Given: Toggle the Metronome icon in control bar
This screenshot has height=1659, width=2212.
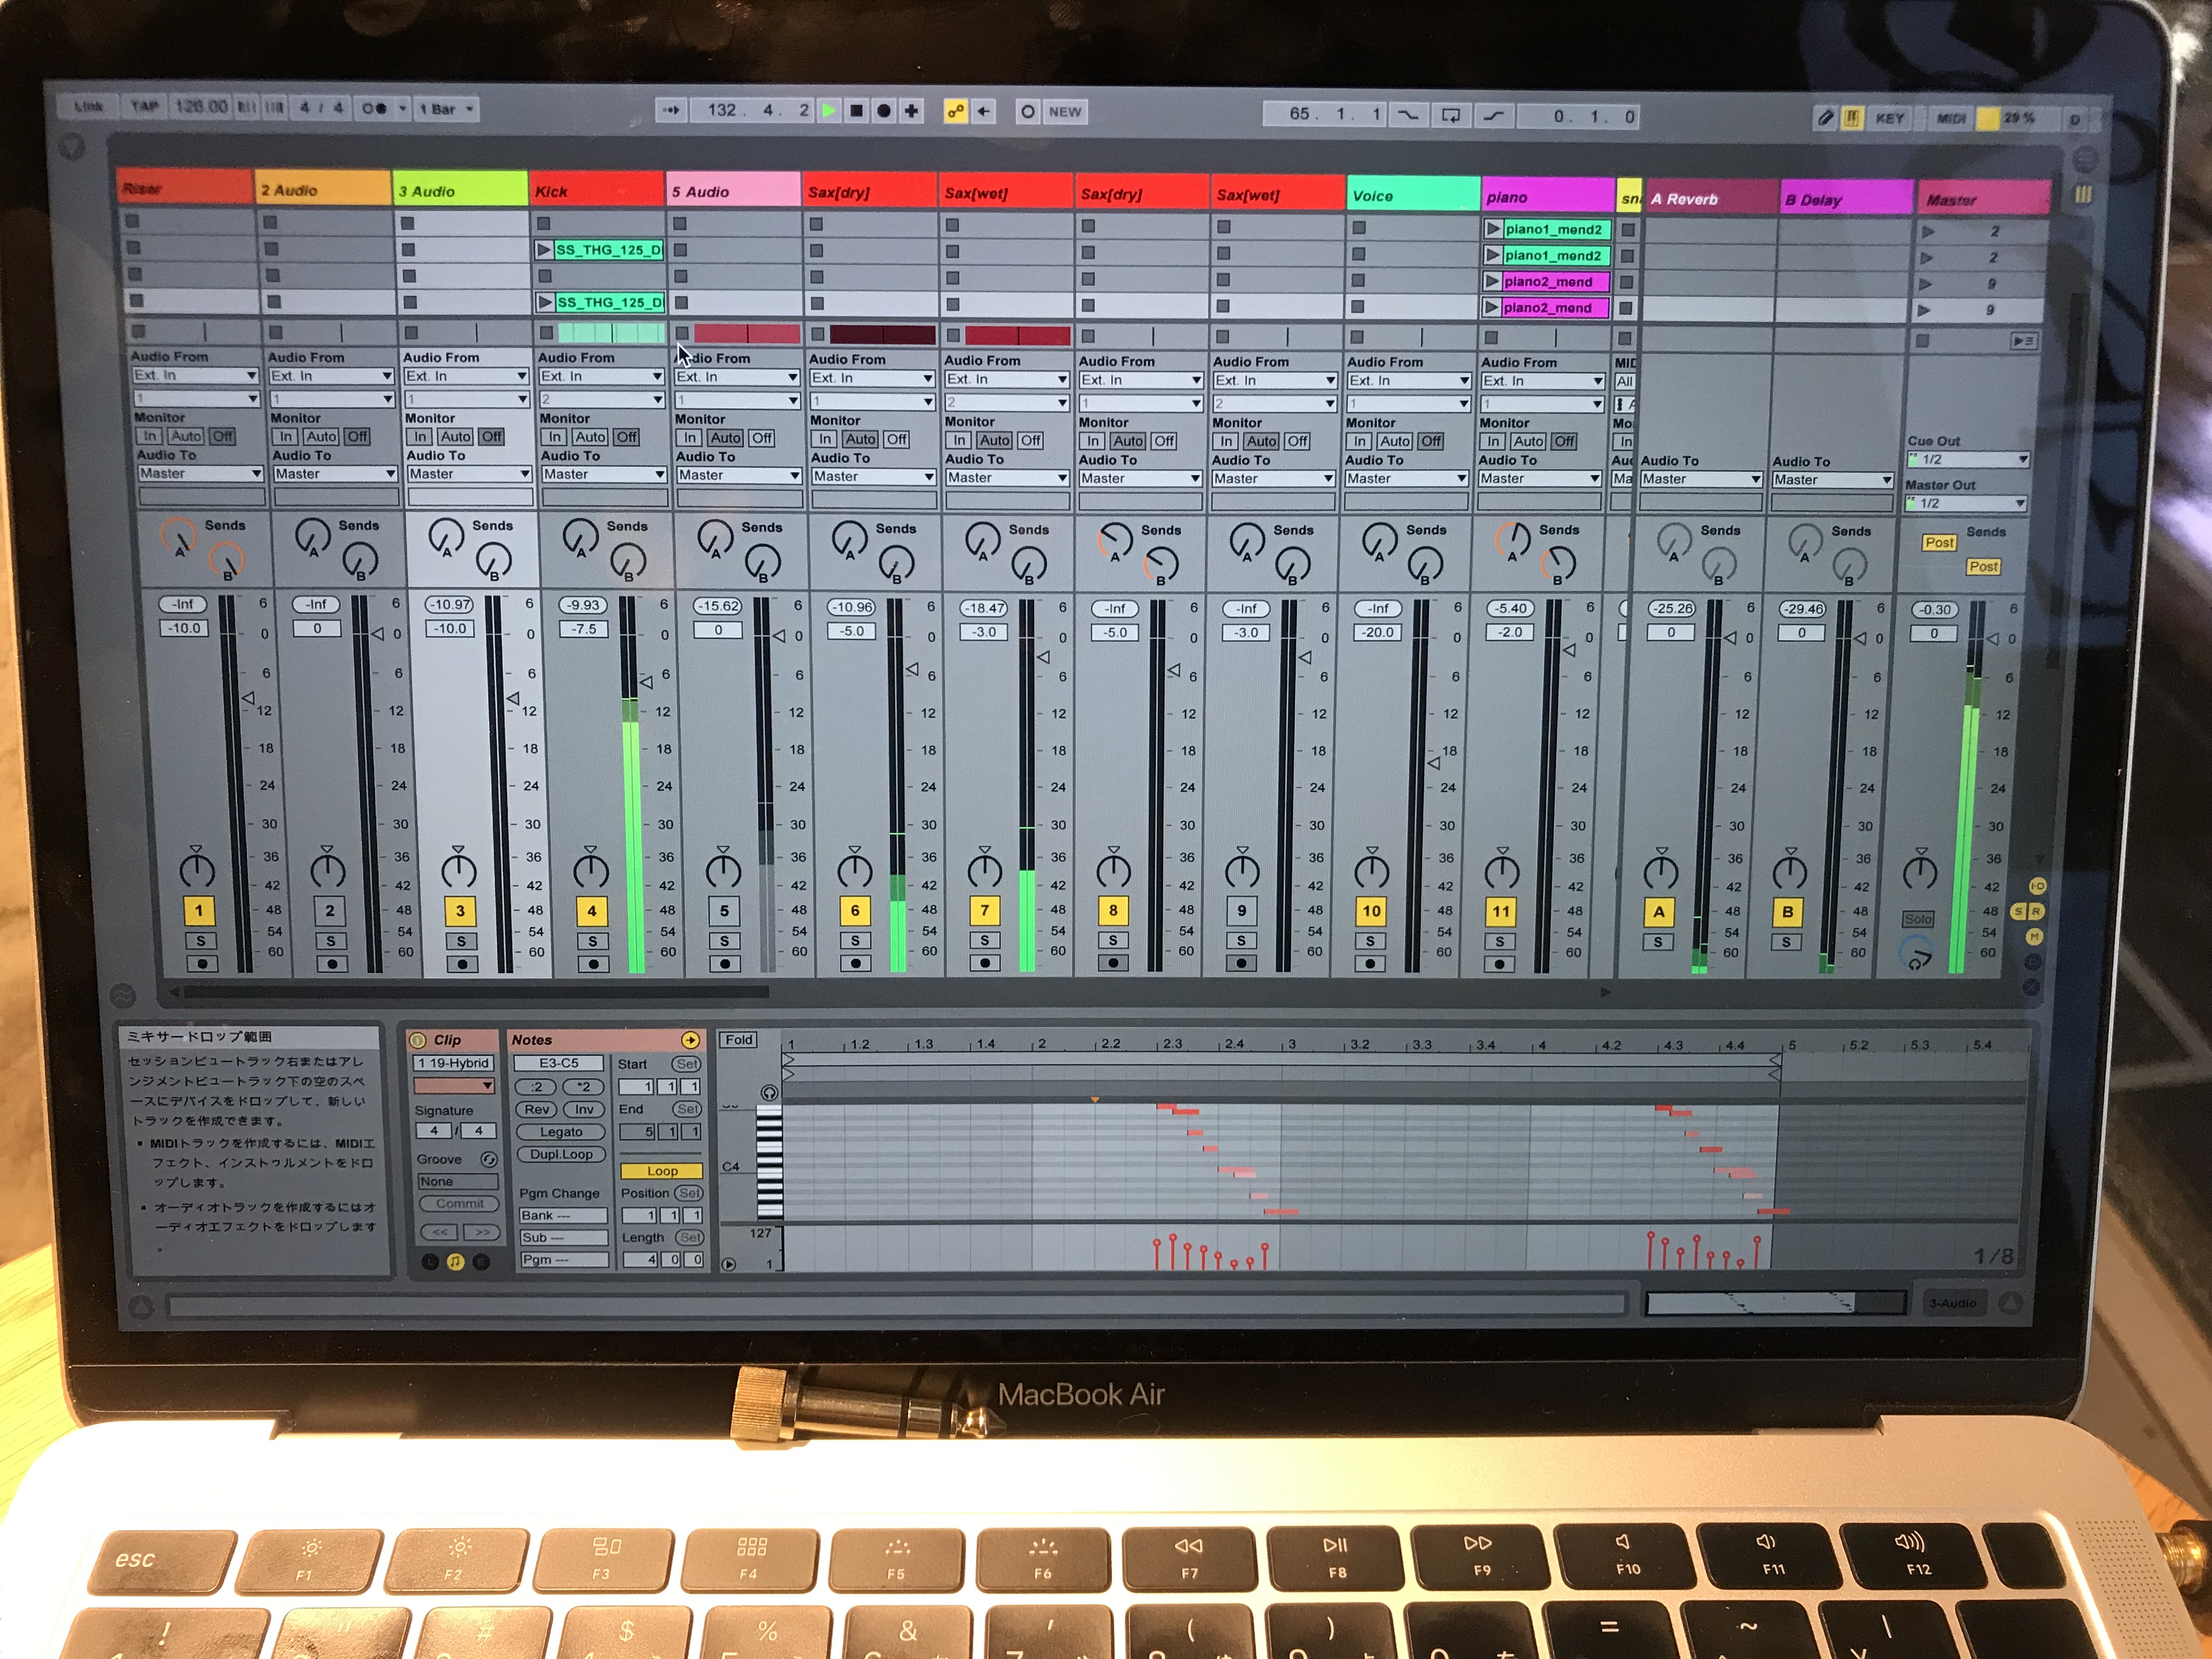Looking at the screenshot, I should click(373, 108).
